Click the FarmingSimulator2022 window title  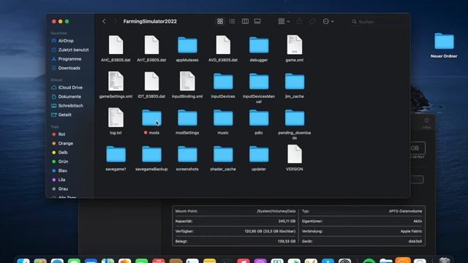(x=150, y=21)
